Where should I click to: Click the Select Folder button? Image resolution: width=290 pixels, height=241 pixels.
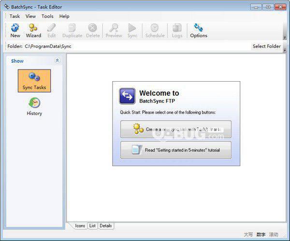(x=266, y=46)
